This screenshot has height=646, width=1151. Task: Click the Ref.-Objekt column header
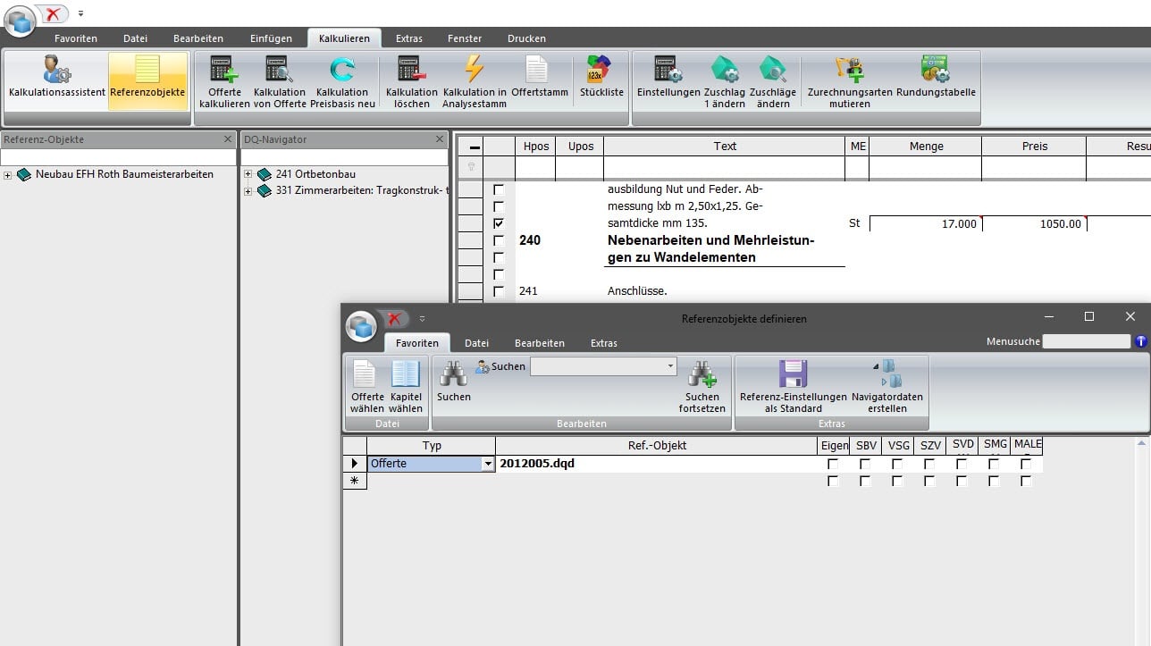tap(657, 445)
